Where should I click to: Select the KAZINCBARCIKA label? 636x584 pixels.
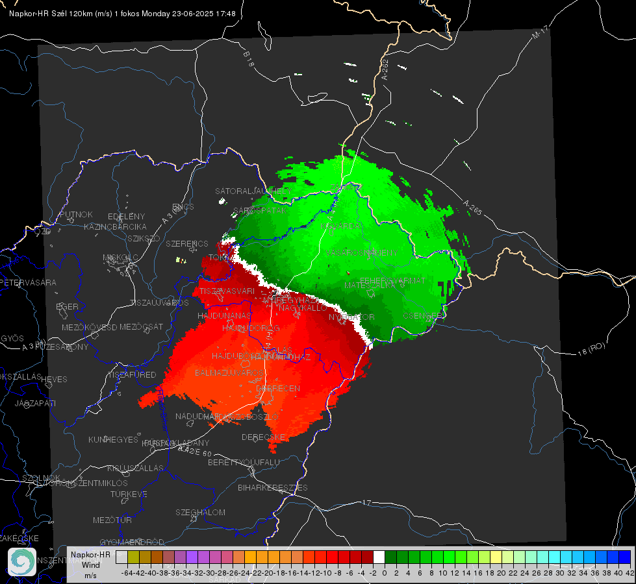point(115,227)
